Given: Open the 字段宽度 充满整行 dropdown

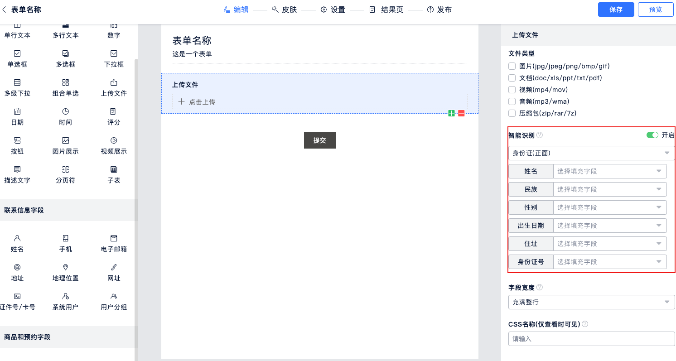Looking at the screenshot, I should [591, 302].
